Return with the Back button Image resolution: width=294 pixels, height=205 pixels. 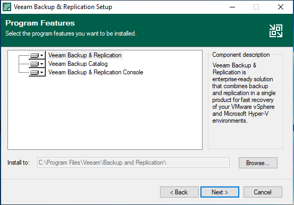179,192
